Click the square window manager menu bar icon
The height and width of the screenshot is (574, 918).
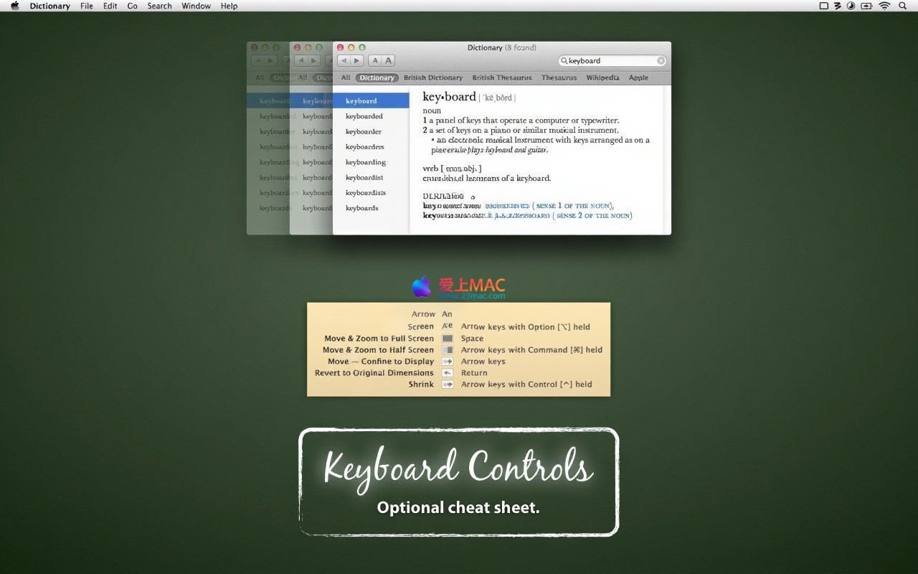pos(823,6)
